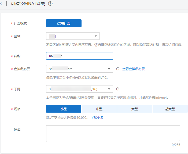Screen dimensions: 188x154
Task: Open the help icon next to 创建公网NAT网关
Action: click(50, 4)
